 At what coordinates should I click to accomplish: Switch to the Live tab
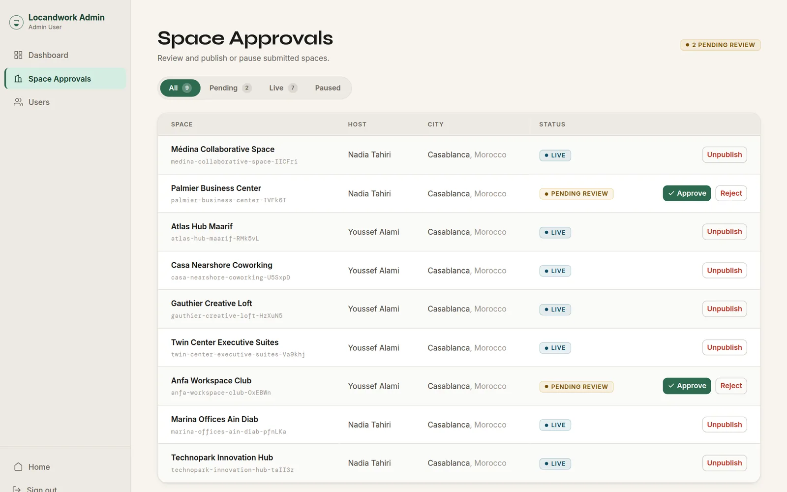click(x=283, y=88)
